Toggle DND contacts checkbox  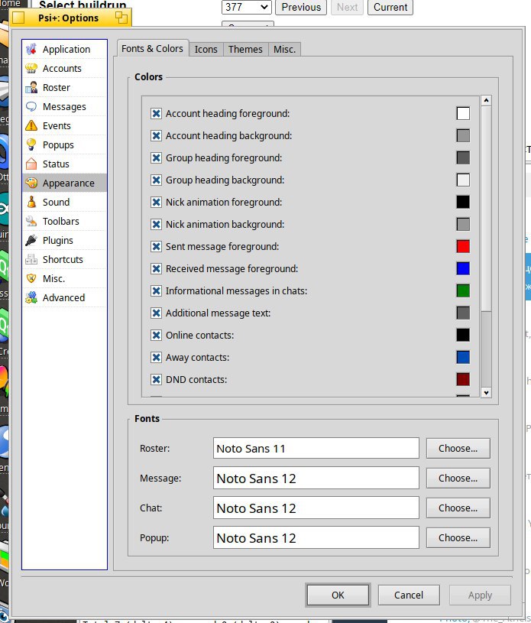point(156,380)
